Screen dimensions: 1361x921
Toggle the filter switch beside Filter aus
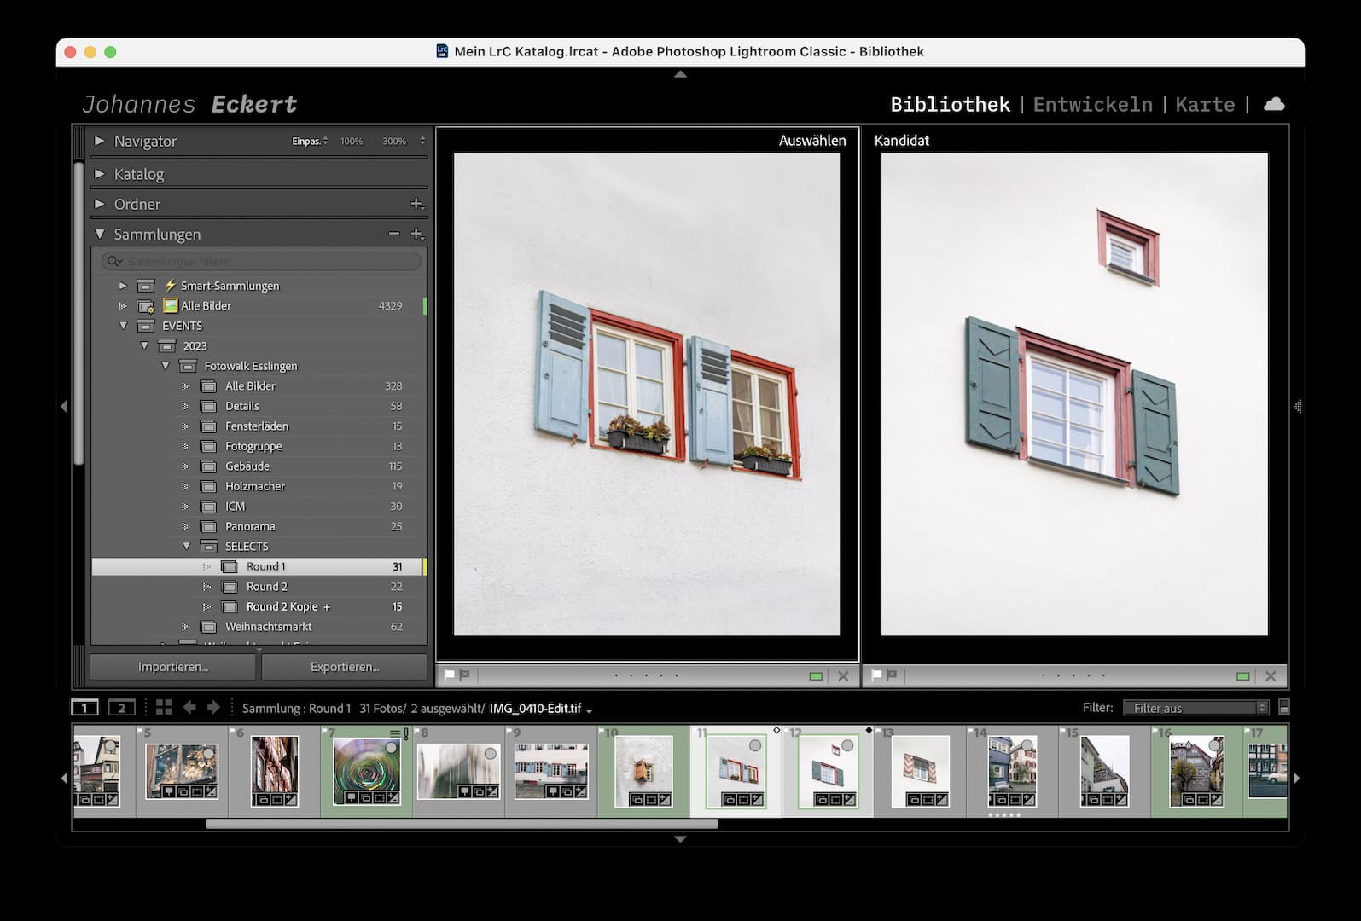pyautogui.click(x=1284, y=708)
